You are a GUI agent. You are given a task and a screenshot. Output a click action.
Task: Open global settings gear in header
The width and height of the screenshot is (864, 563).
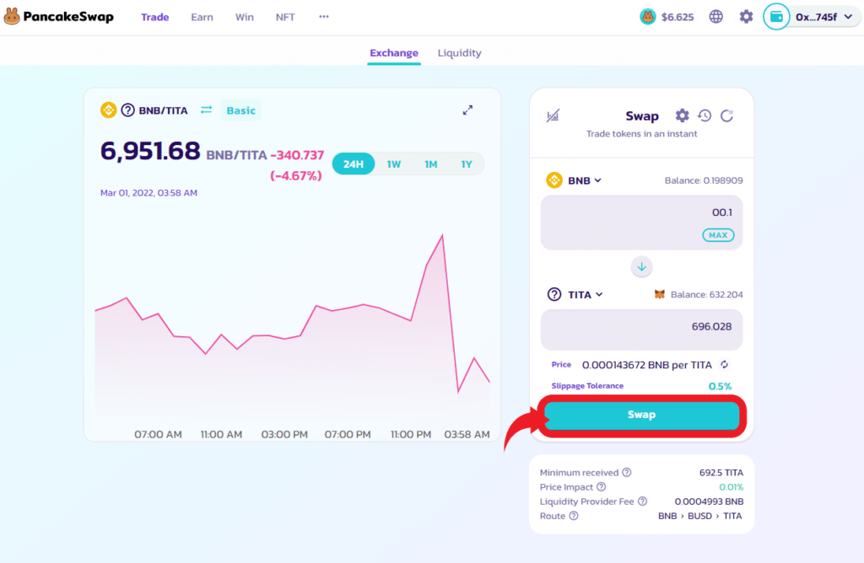coord(746,17)
